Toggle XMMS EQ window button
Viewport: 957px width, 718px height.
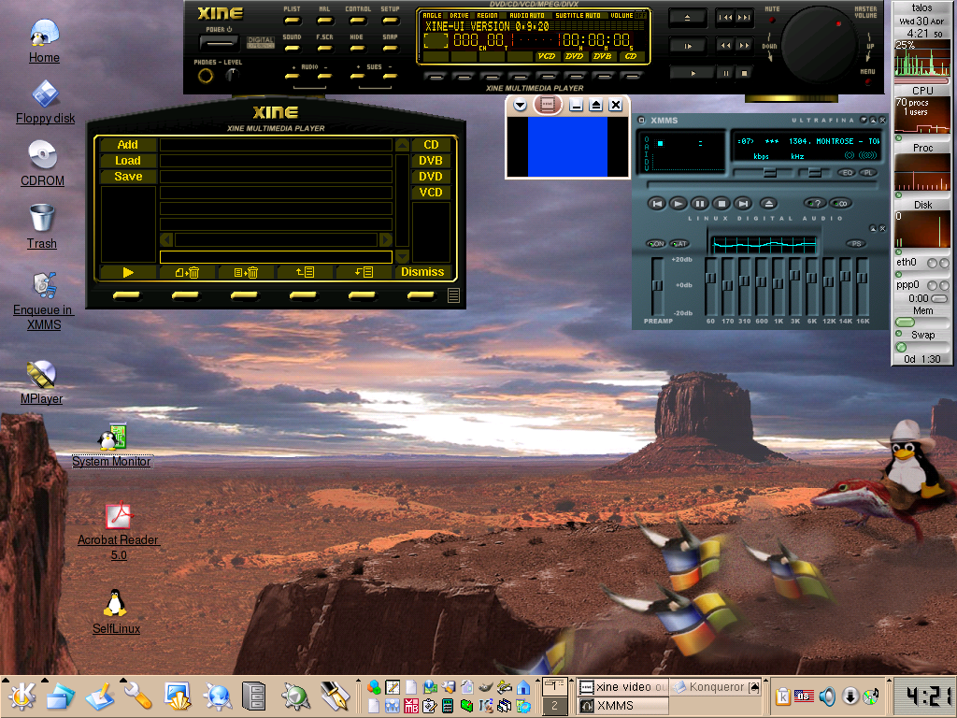point(847,173)
